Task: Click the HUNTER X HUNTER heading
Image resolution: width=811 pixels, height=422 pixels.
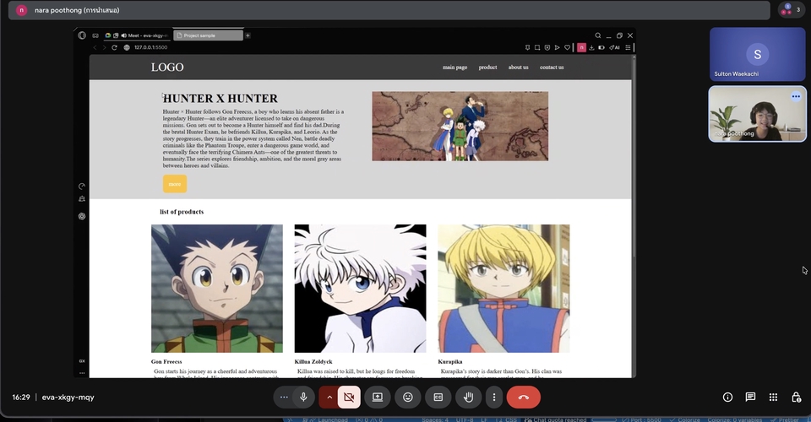Action: 220,98
